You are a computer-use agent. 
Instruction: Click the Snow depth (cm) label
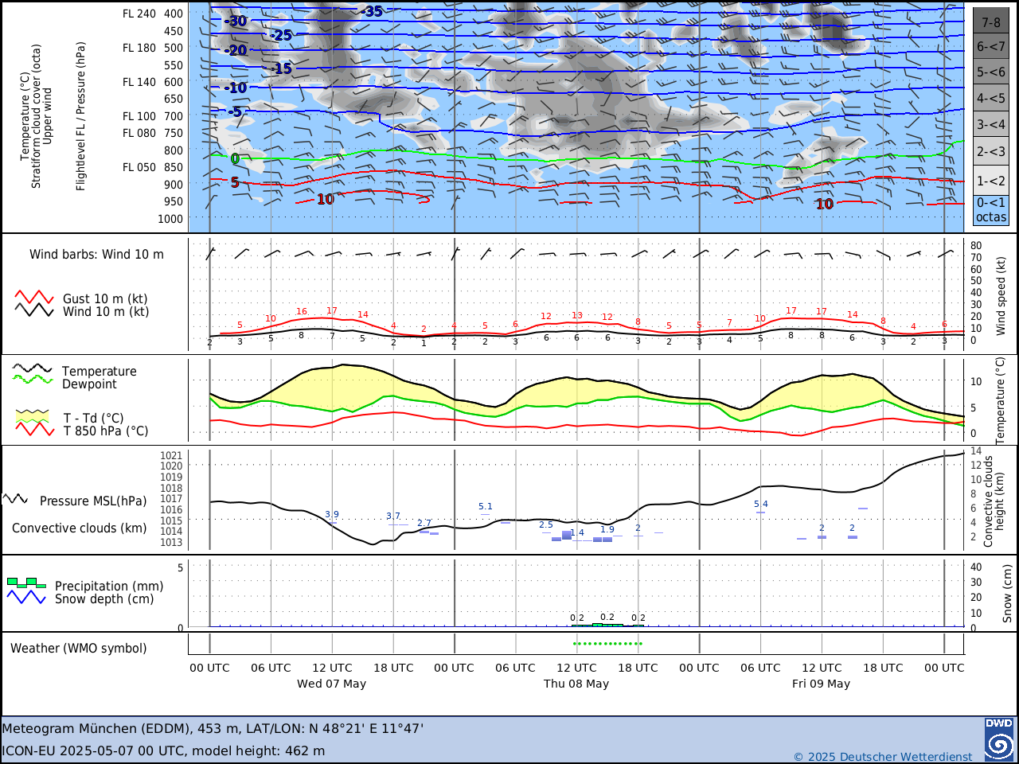pyautogui.click(x=104, y=599)
